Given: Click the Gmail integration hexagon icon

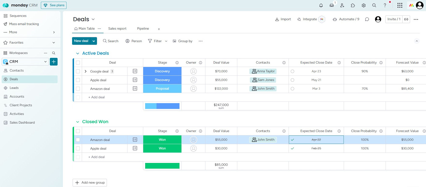Looking at the screenshot, I should (322, 19).
